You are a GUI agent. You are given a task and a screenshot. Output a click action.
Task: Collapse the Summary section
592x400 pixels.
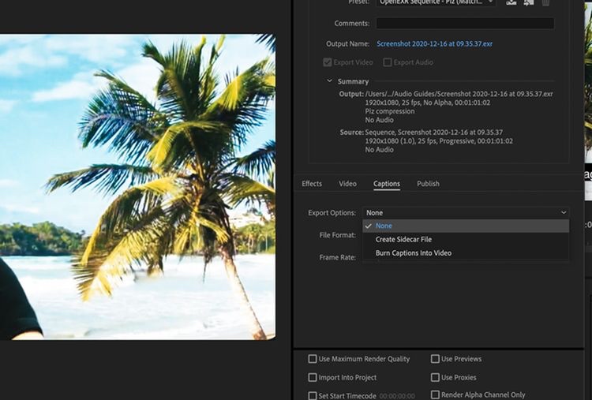point(330,81)
